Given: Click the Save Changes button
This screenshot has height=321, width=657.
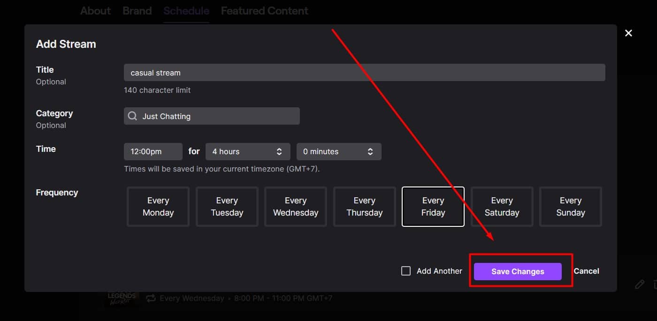Looking at the screenshot, I should (x=517, y=271).
